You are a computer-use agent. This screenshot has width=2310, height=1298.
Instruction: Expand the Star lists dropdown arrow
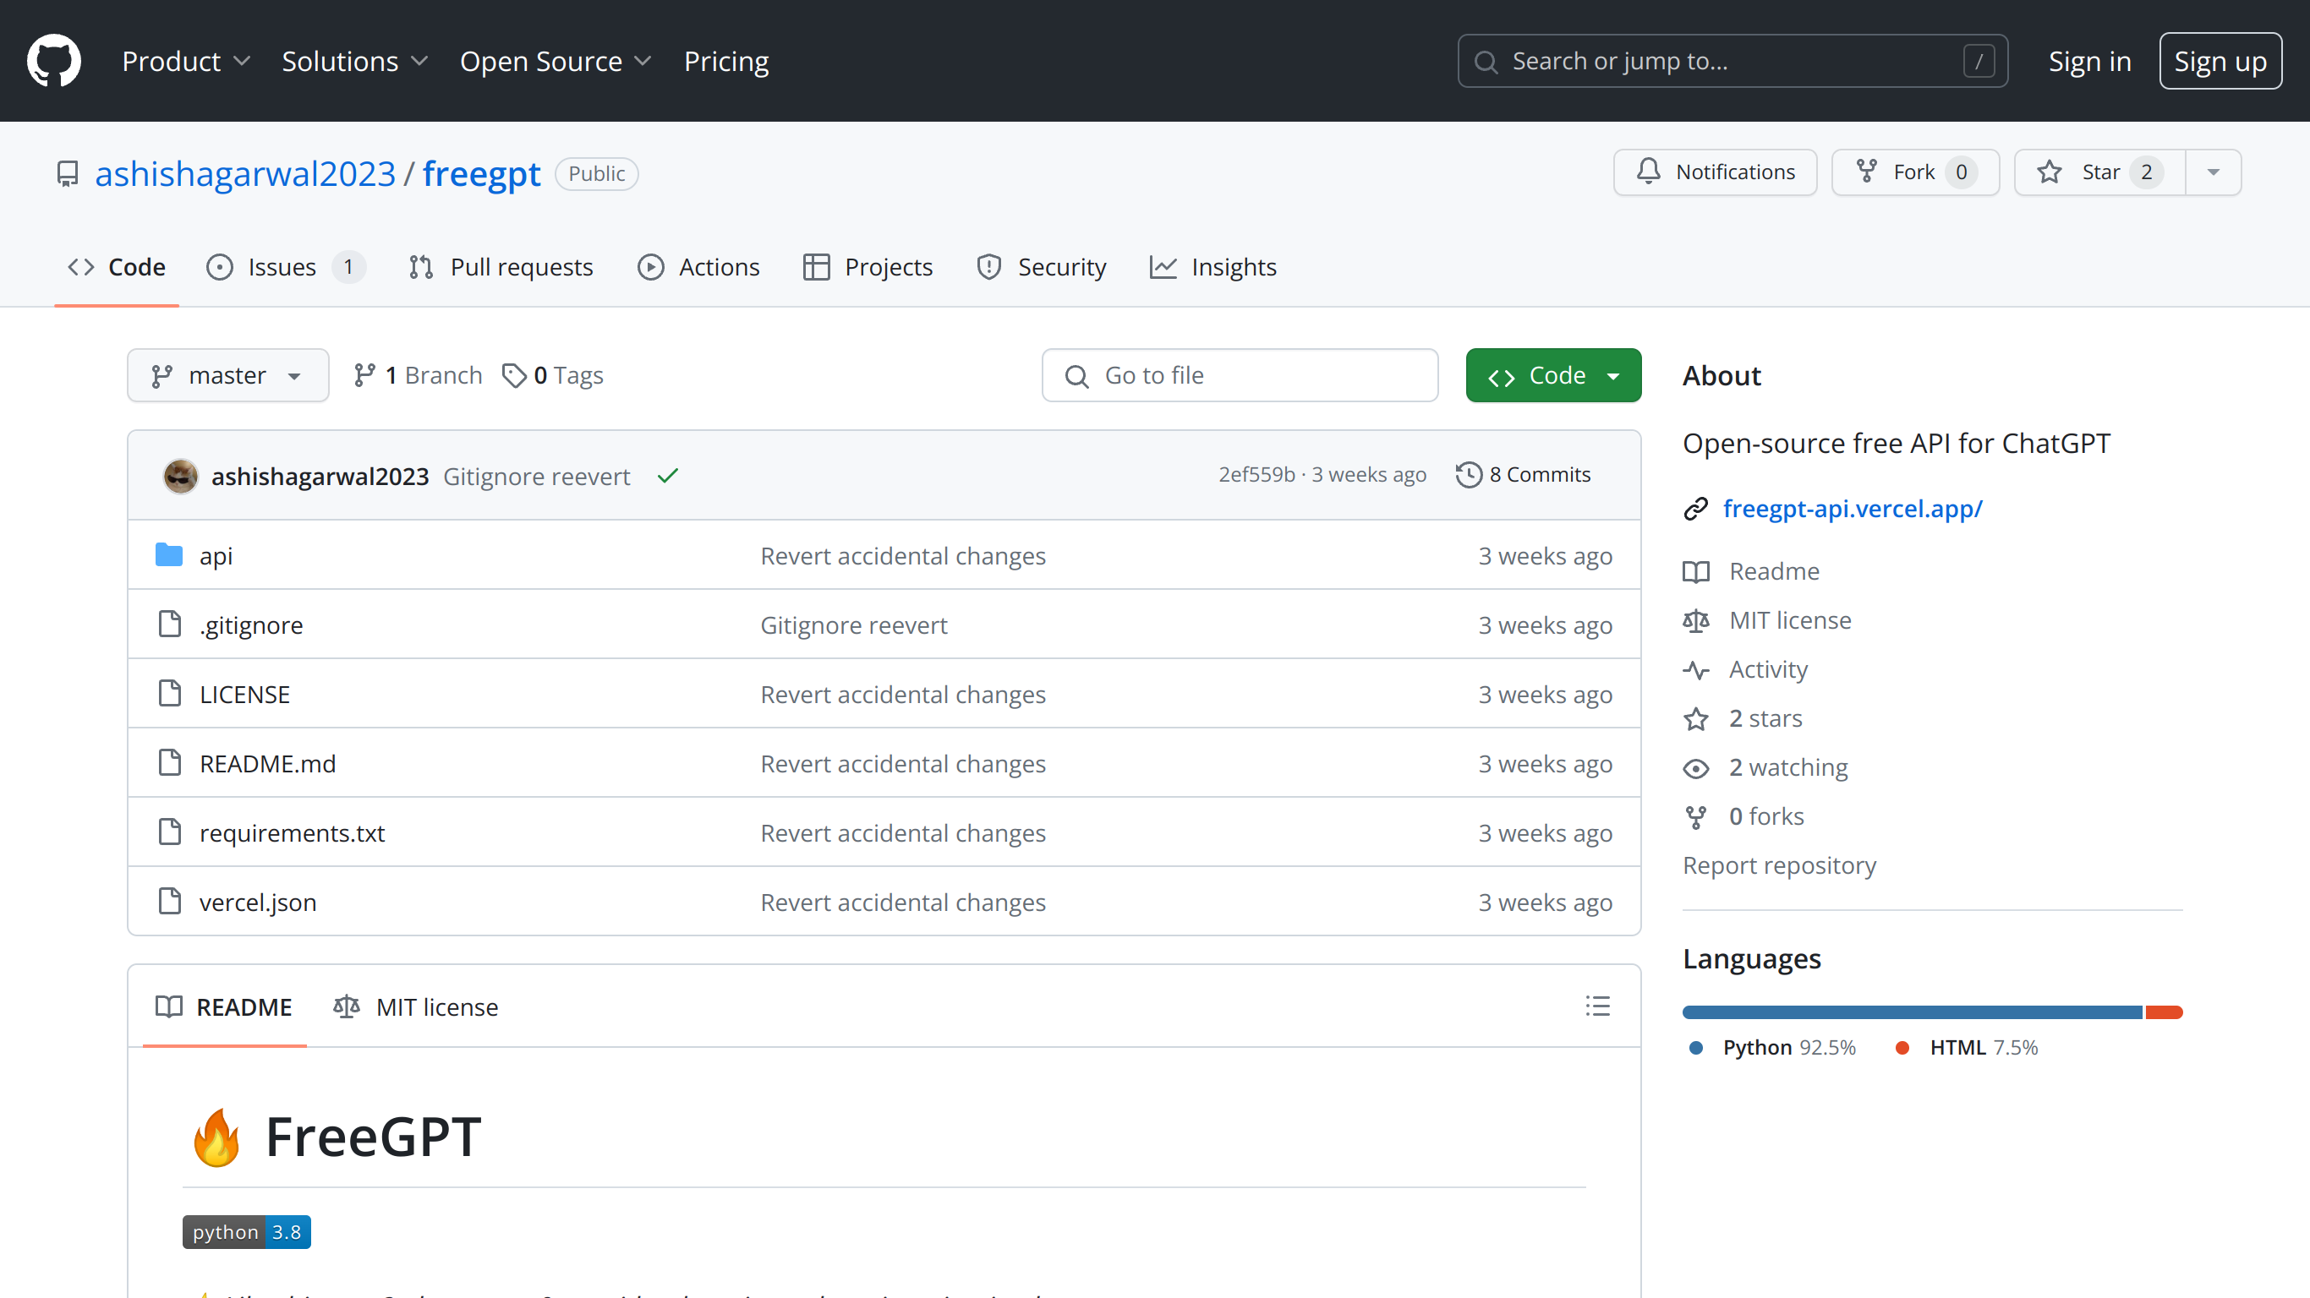coord(2212,172)
